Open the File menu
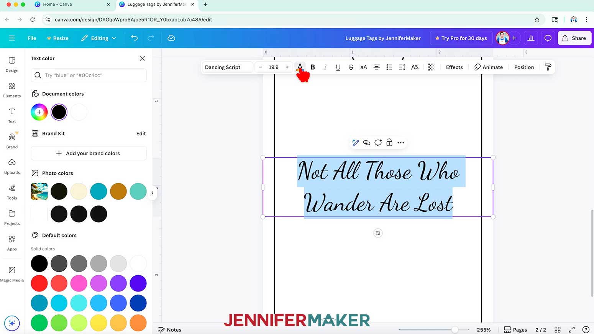The width and height of the screenshot is (594, 334). [32, 38]
